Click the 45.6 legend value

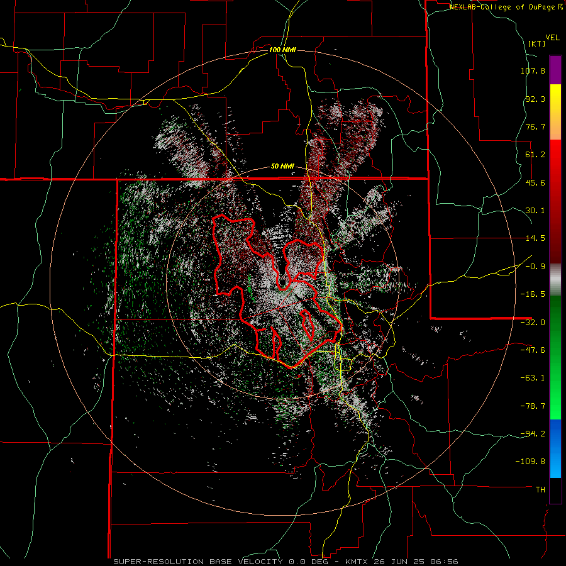(x=535, y=182)
